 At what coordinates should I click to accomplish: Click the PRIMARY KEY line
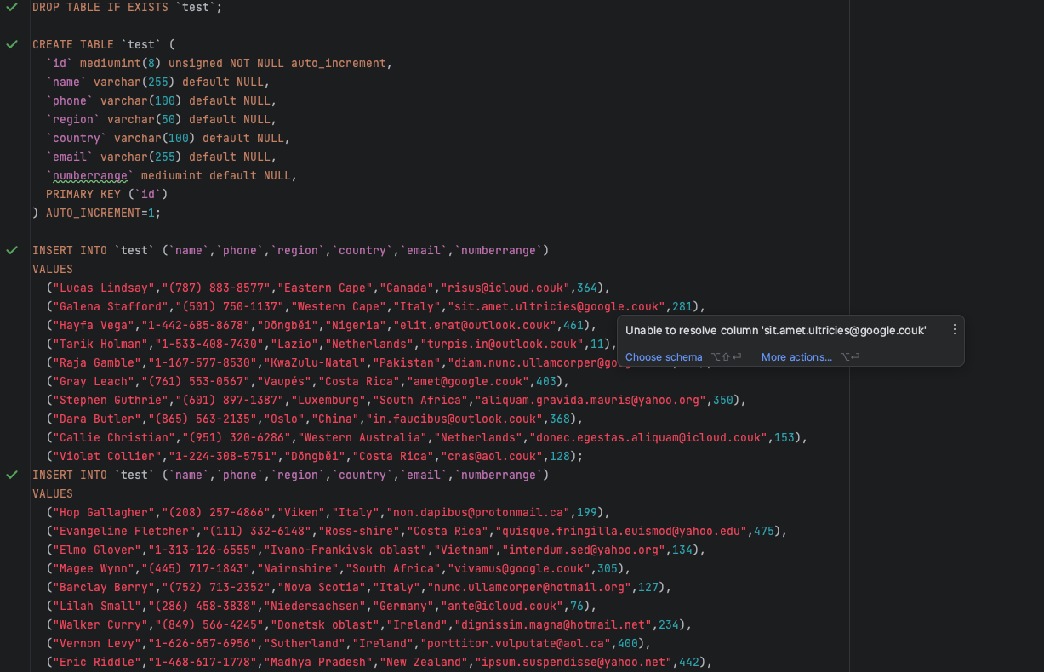pos(86,194)
